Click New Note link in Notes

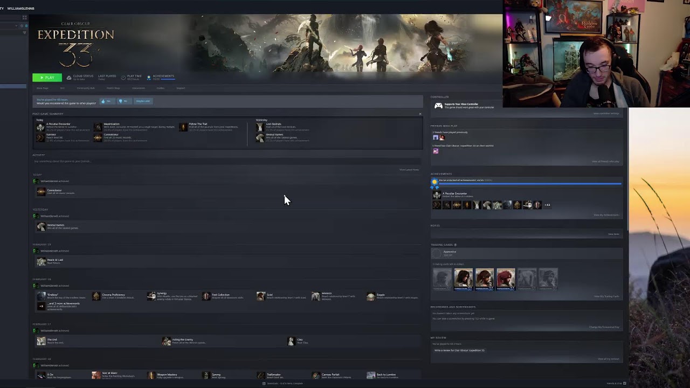click(613, 234)
